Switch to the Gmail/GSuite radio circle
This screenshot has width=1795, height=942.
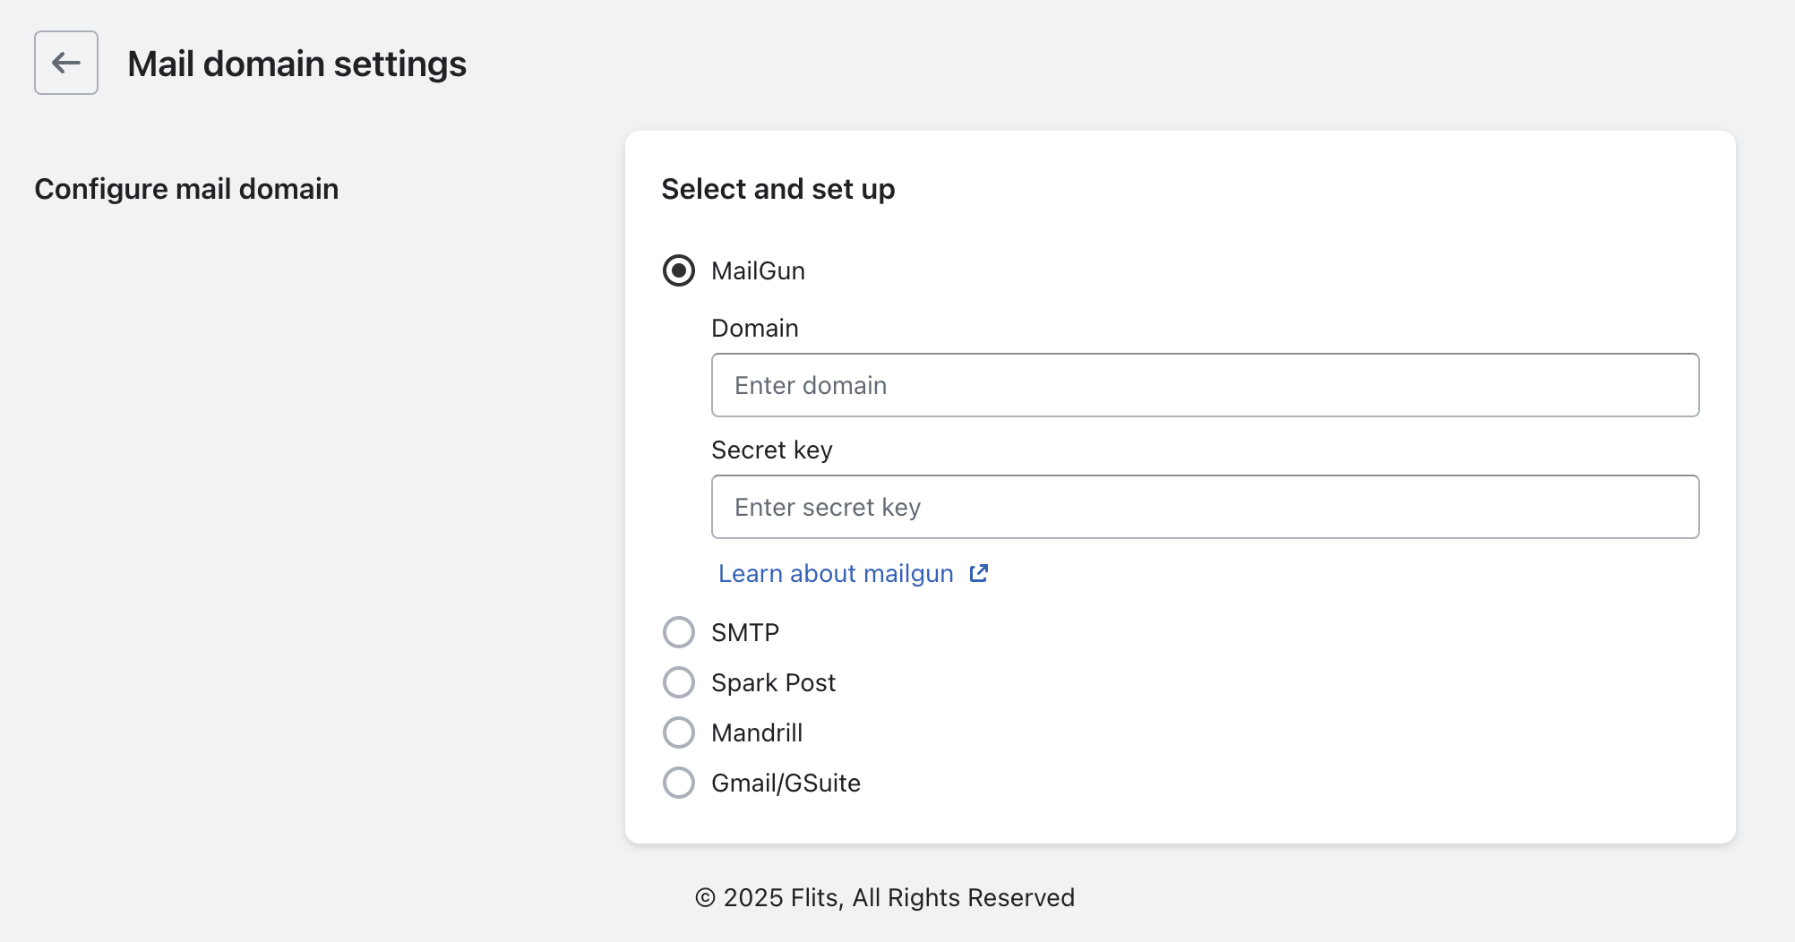pos(679,783)
